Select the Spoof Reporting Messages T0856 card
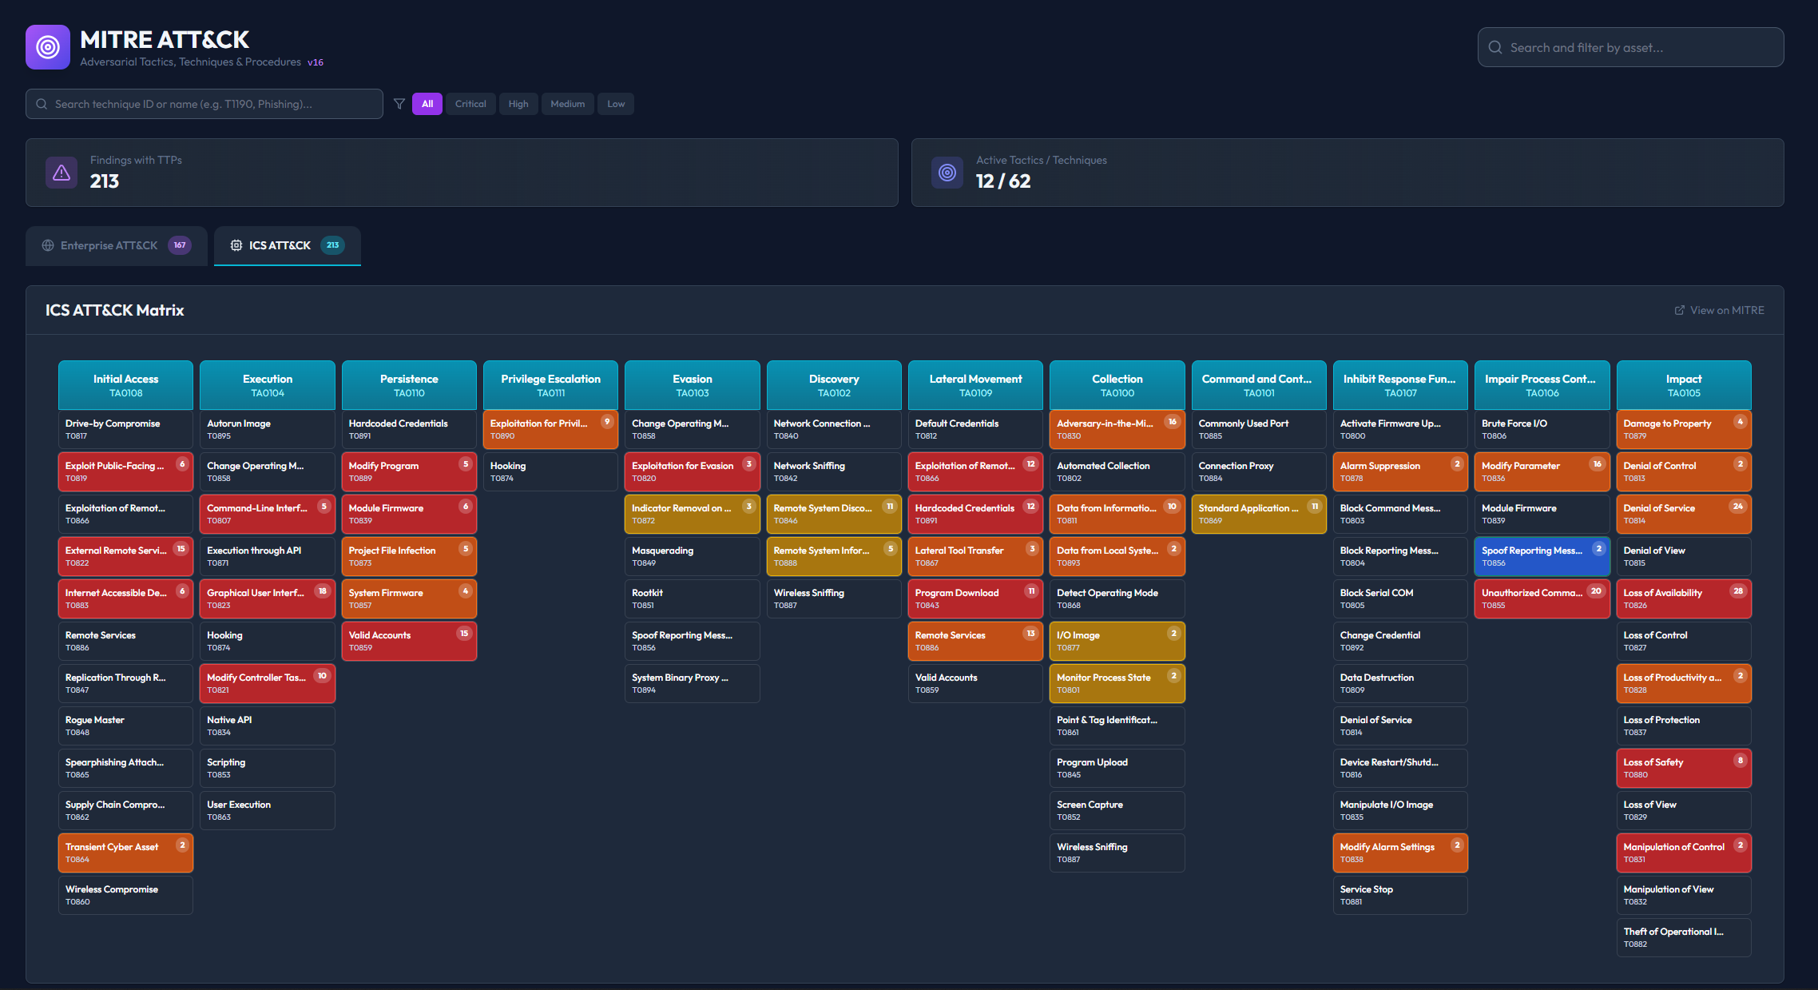The image size is (1818, 990). (1542, 556)
